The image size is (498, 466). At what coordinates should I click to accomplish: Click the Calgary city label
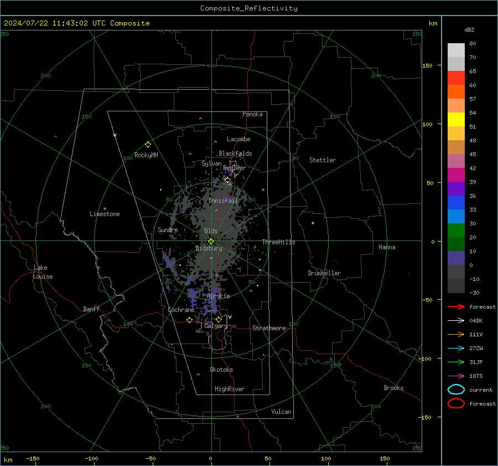click(216, 326)
